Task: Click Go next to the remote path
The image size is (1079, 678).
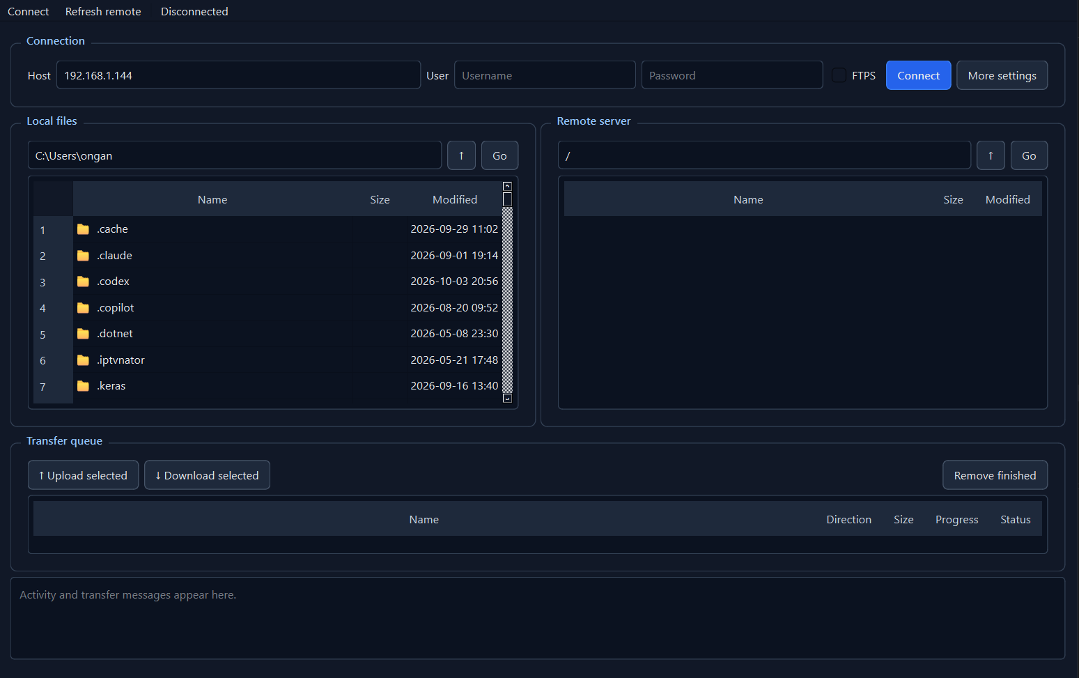Action: point(1029,155)
